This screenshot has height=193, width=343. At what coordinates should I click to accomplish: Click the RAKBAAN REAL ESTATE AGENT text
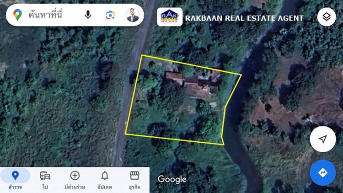point(244,18)
